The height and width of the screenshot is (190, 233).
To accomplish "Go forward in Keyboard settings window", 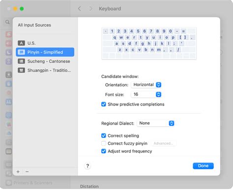I will [91, 9].
